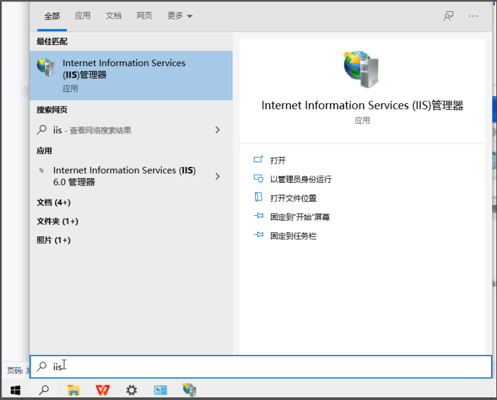Open the IIS Manager best match result

(x=131, y=75)
